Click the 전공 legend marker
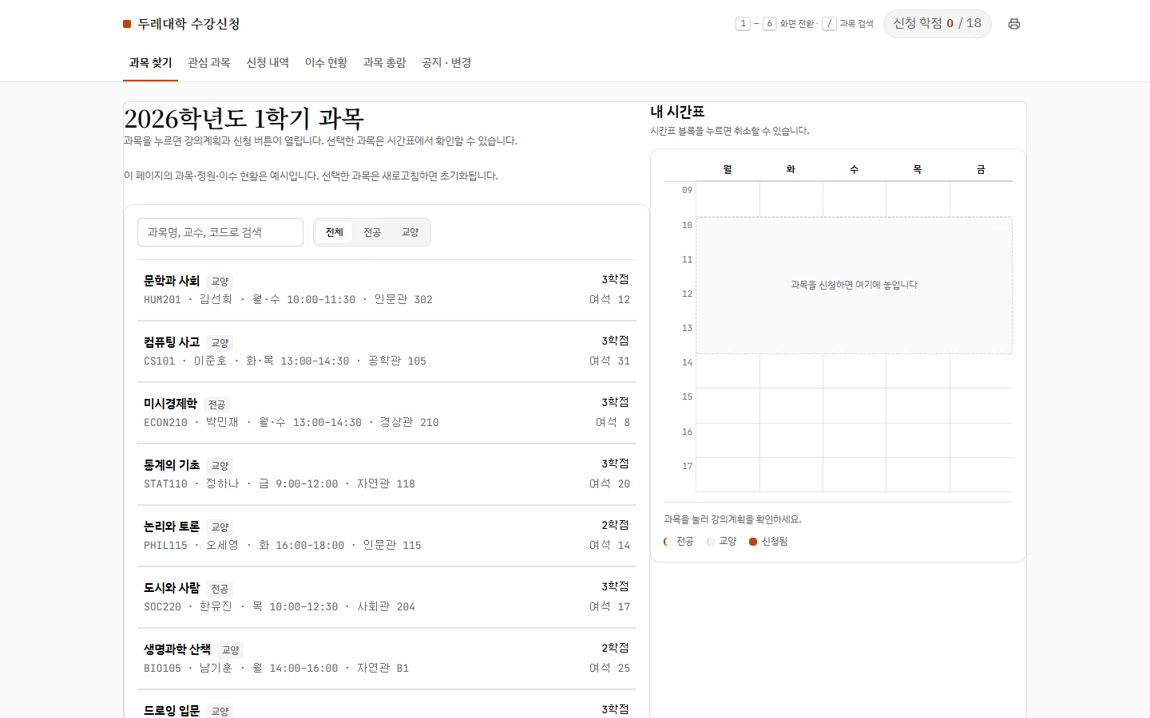The image size is (1150, 718). tap(667, 542)
